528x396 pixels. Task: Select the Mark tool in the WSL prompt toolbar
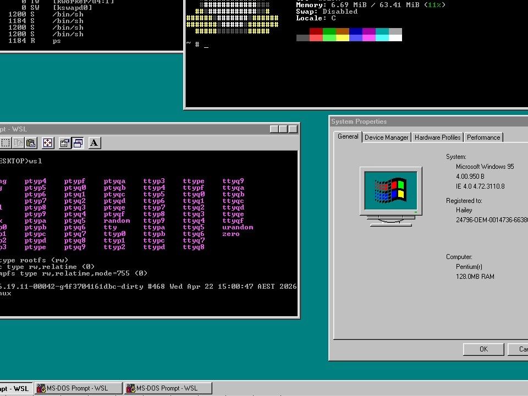[5, 143]
